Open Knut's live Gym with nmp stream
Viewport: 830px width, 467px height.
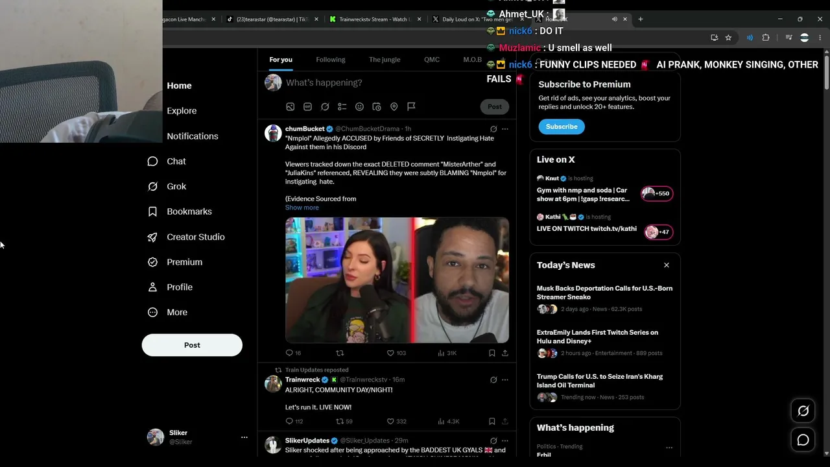pos(605,191)
